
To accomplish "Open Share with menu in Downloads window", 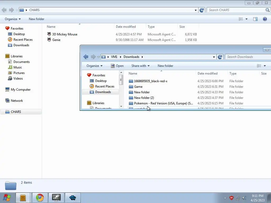I will click(x=140, y=66).
